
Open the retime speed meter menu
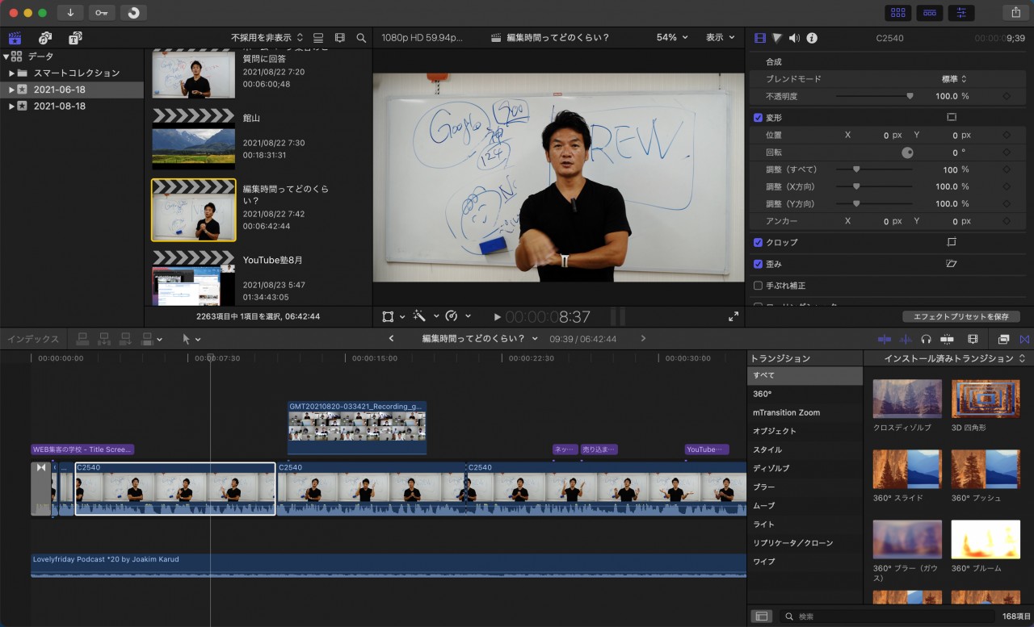coord(457,316)
